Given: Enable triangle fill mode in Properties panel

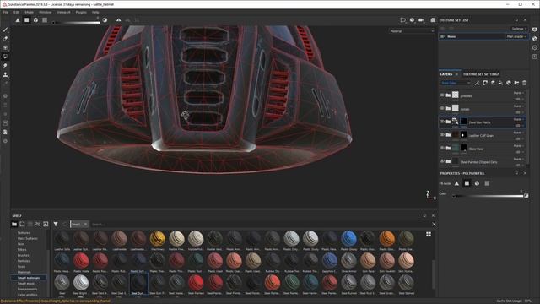Looking at the screenshot, I should coord(456,183).
